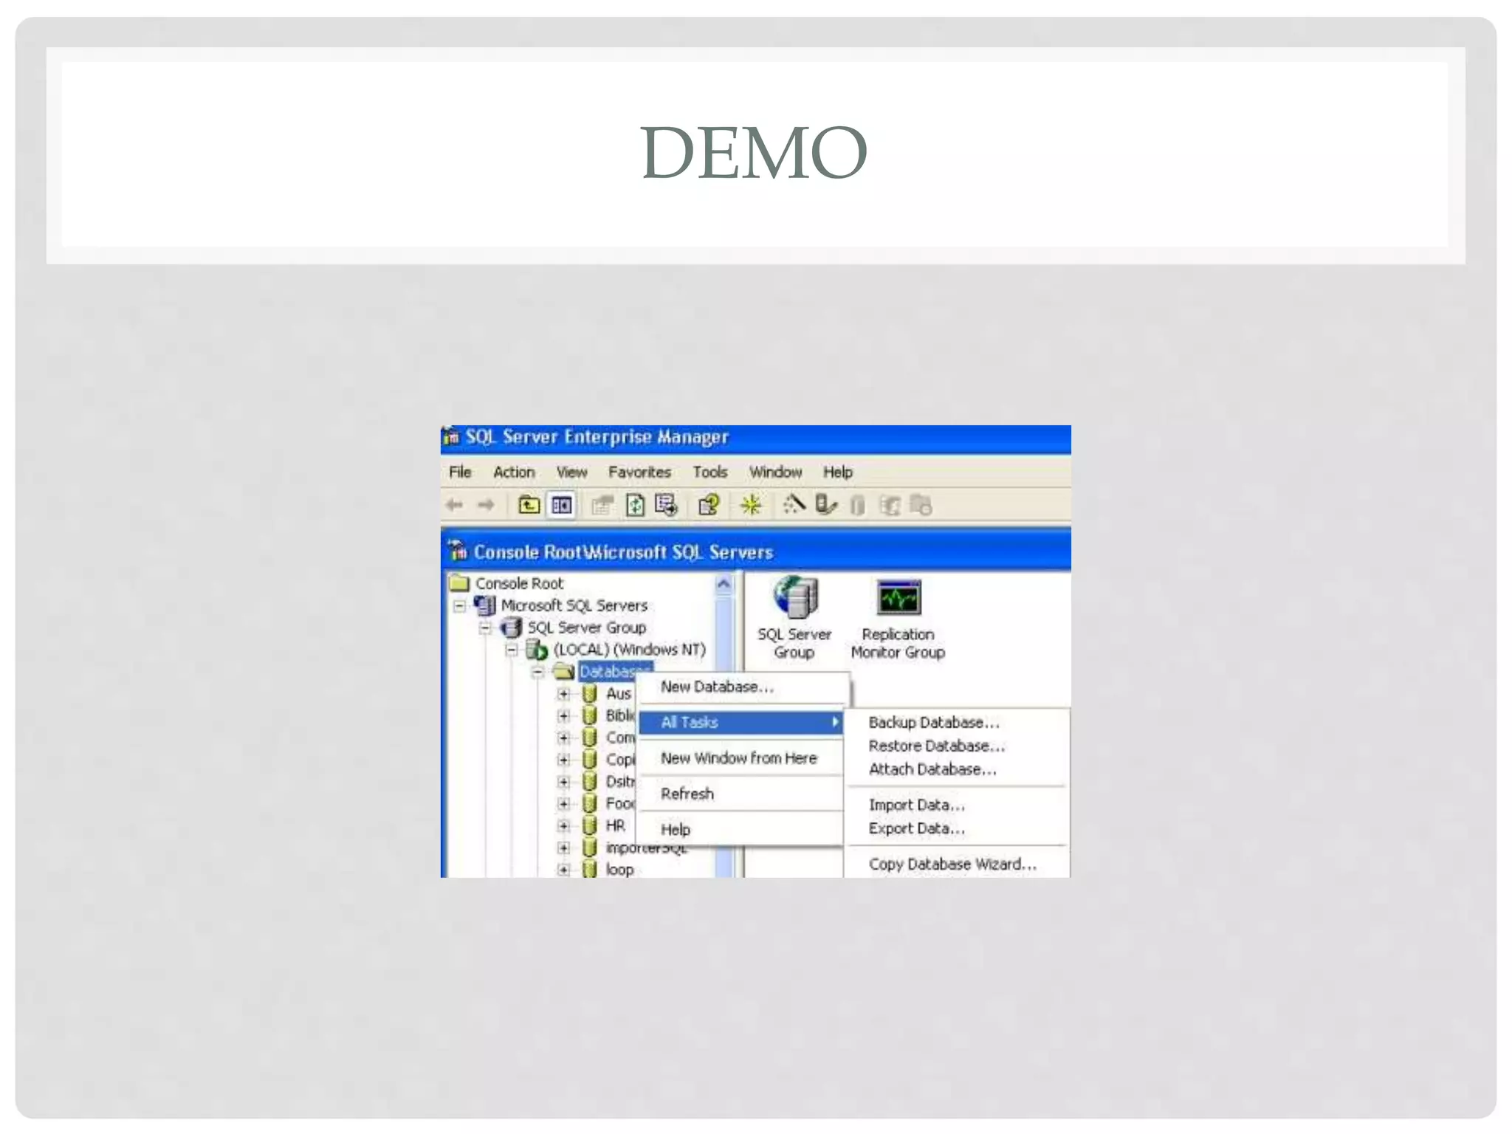Open the All Tasks submenu
This screenshot has height=1134, width=1512.
tap(740, 722)
